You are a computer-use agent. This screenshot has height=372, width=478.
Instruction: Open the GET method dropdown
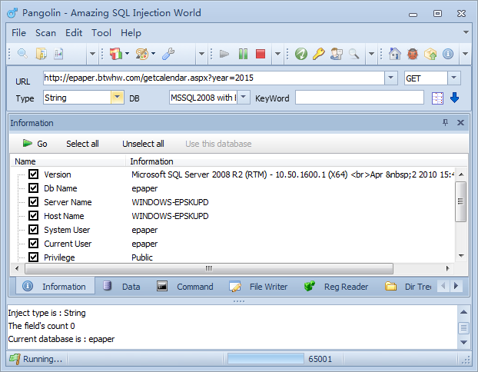coord(454,78)
